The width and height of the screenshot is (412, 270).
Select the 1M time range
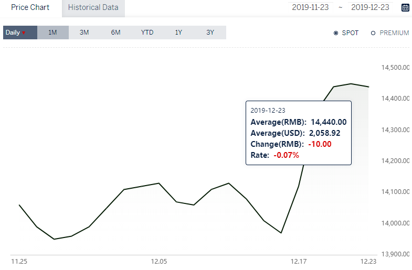pyautogui.click(x=53, y=33)
